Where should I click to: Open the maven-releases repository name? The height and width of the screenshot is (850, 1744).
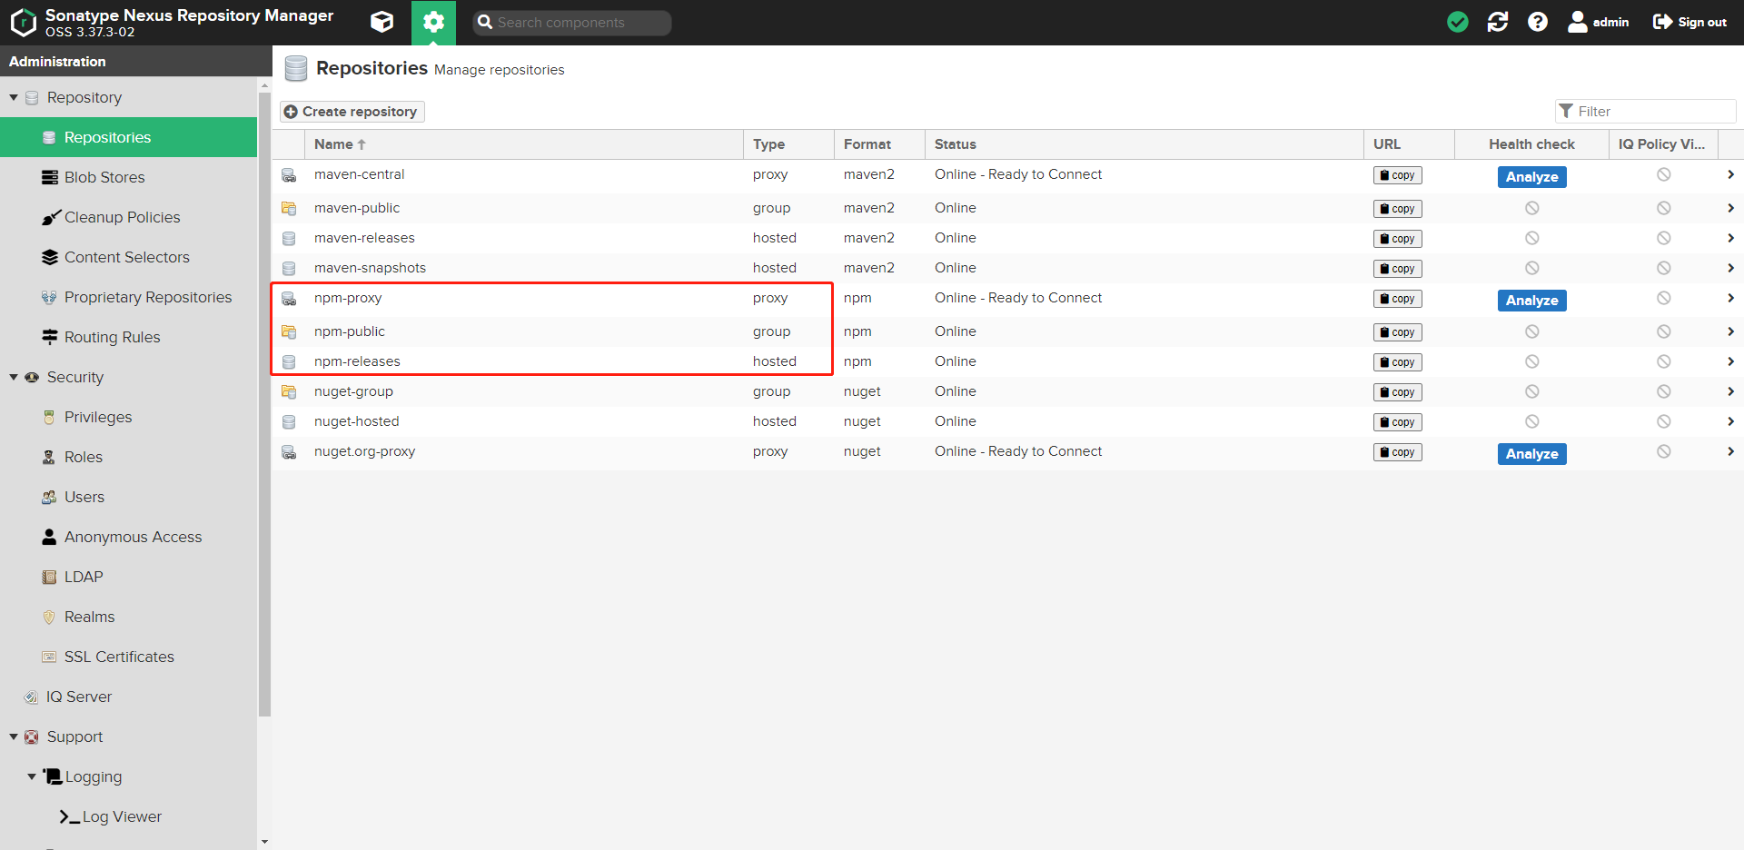pyautogui.click(x=364, y=238)
